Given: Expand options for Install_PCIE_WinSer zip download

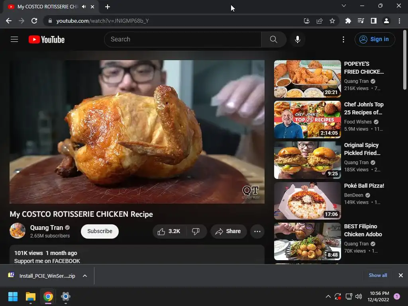Looking at the screenshot, I should (x=85, y=276).
